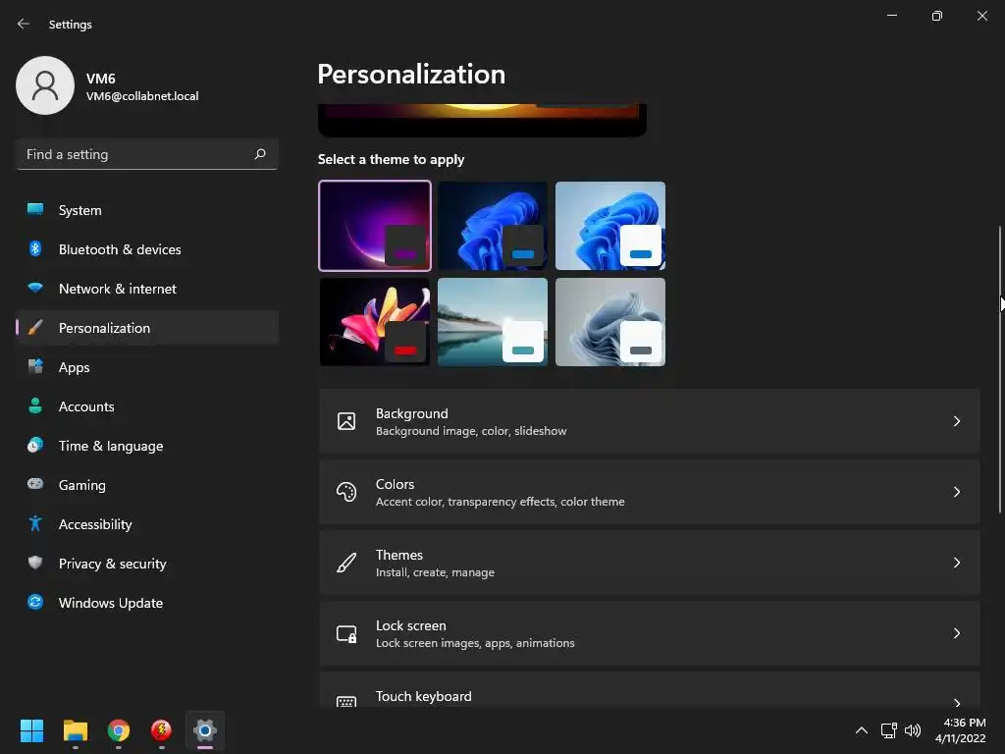
Task: Open the Windows Start button
Action: point(31,730)
